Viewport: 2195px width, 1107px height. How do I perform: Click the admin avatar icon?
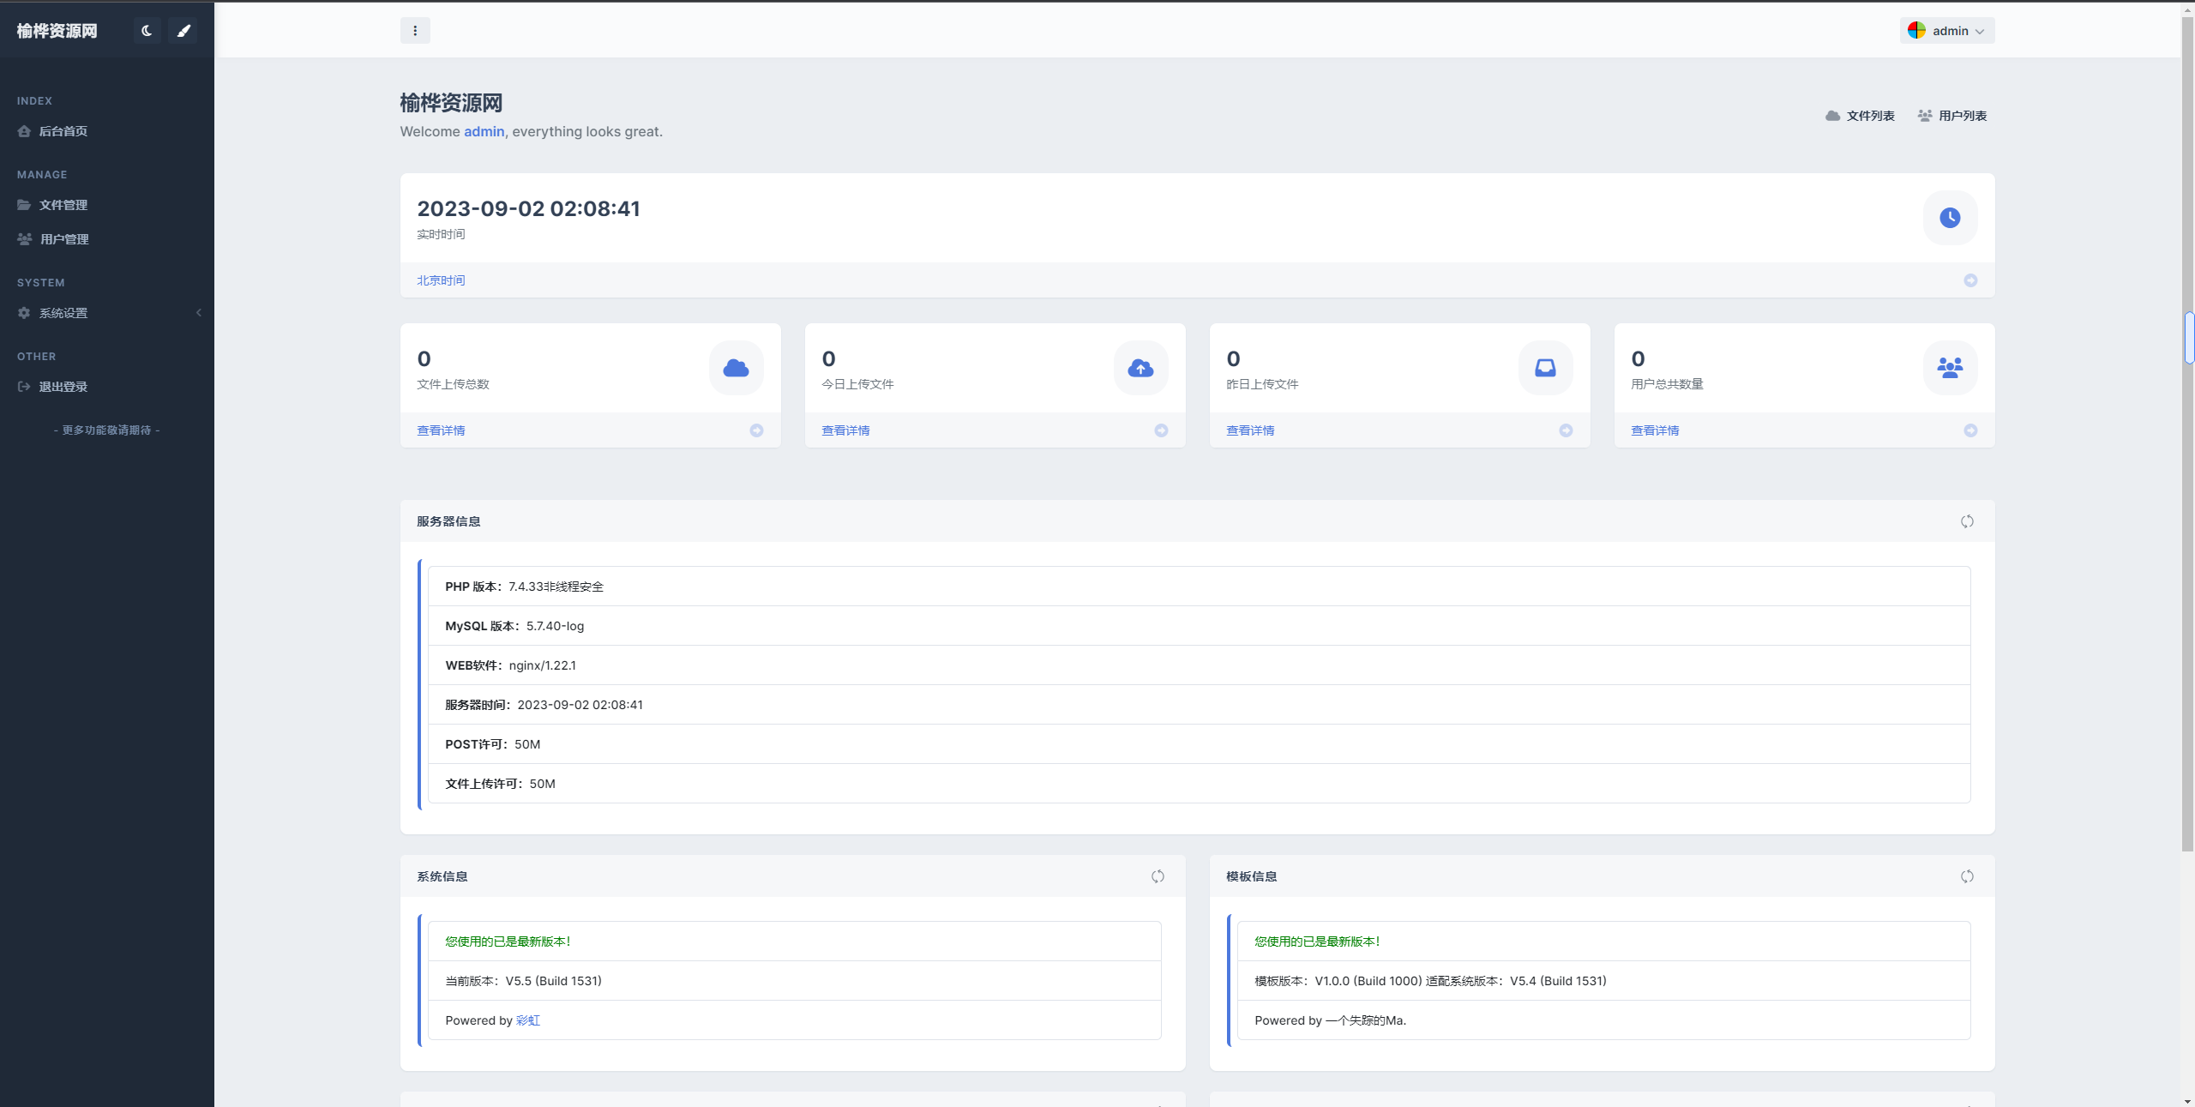coord(1916,31)
